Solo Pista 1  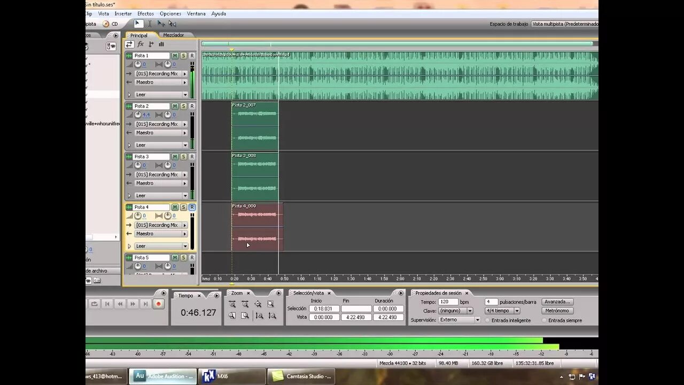(183, 56)
